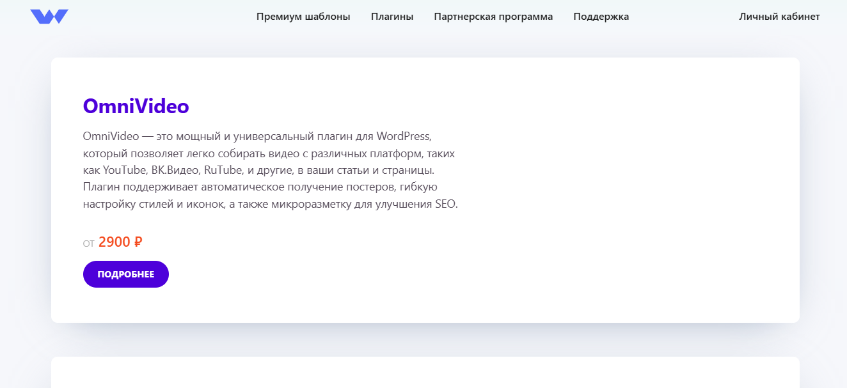Click the OmniVideo plugin title
This screenshot has height=388, width=847.
click(136, 106)
